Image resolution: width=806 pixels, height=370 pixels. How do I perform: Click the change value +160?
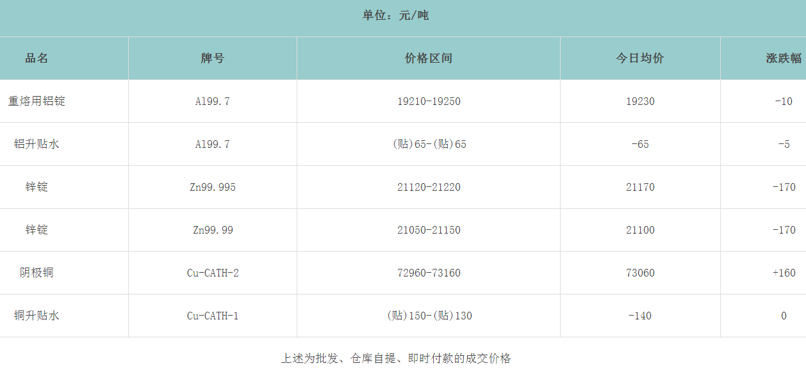point(782,272)
